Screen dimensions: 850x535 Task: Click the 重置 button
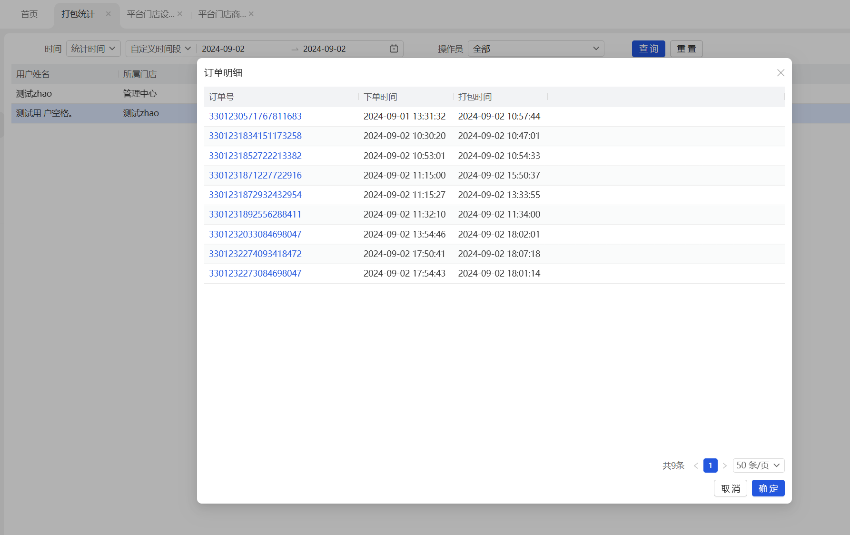point(686,49)
